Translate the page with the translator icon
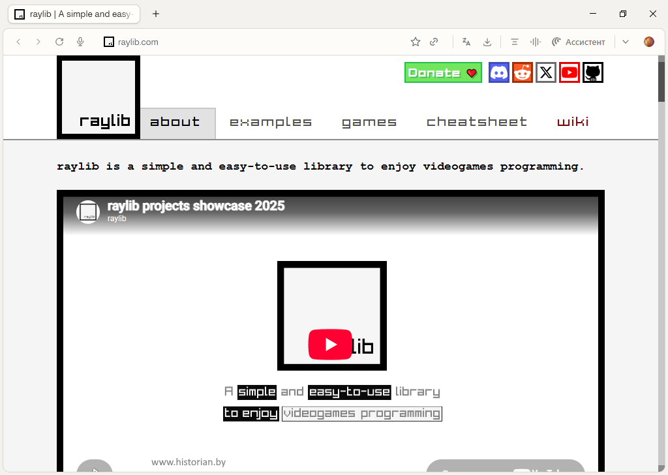The width and height of the screenshot is (668, 475). [x=466, y=42]
